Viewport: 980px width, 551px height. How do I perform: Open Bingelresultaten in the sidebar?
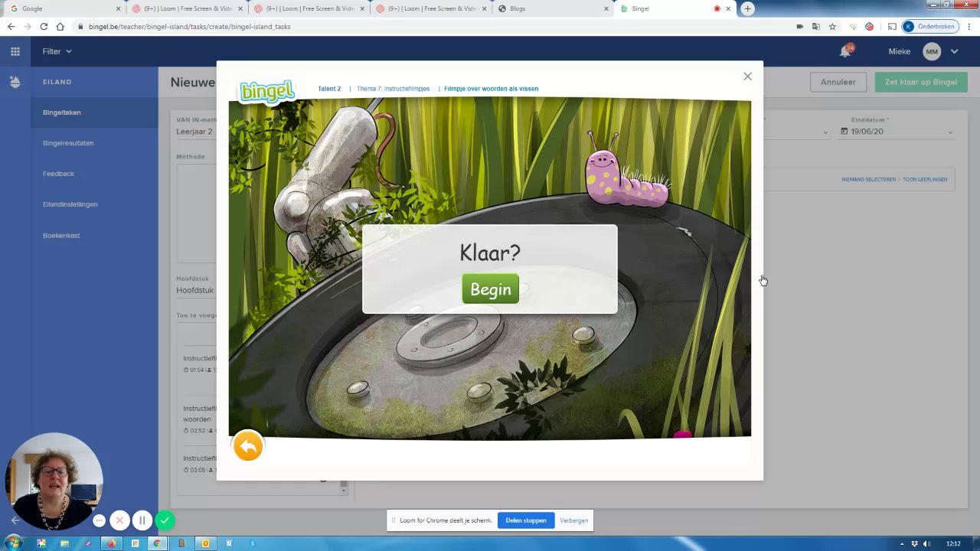68,143
